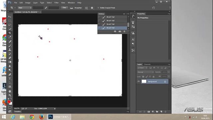Open the crop Ratio preset dropdown
Screen dimensions: 213x120
pyautogui.click(x=25, y=8)
